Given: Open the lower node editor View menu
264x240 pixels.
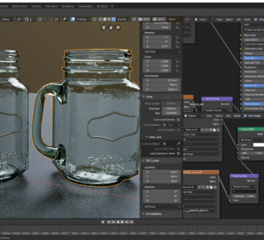Looking at the screenshot, I should pyautogui.click(x=209, y=116).
